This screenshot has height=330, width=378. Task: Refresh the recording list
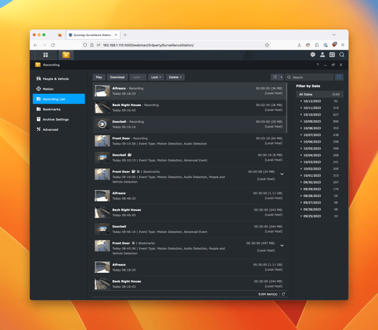[x=283, y=294]
